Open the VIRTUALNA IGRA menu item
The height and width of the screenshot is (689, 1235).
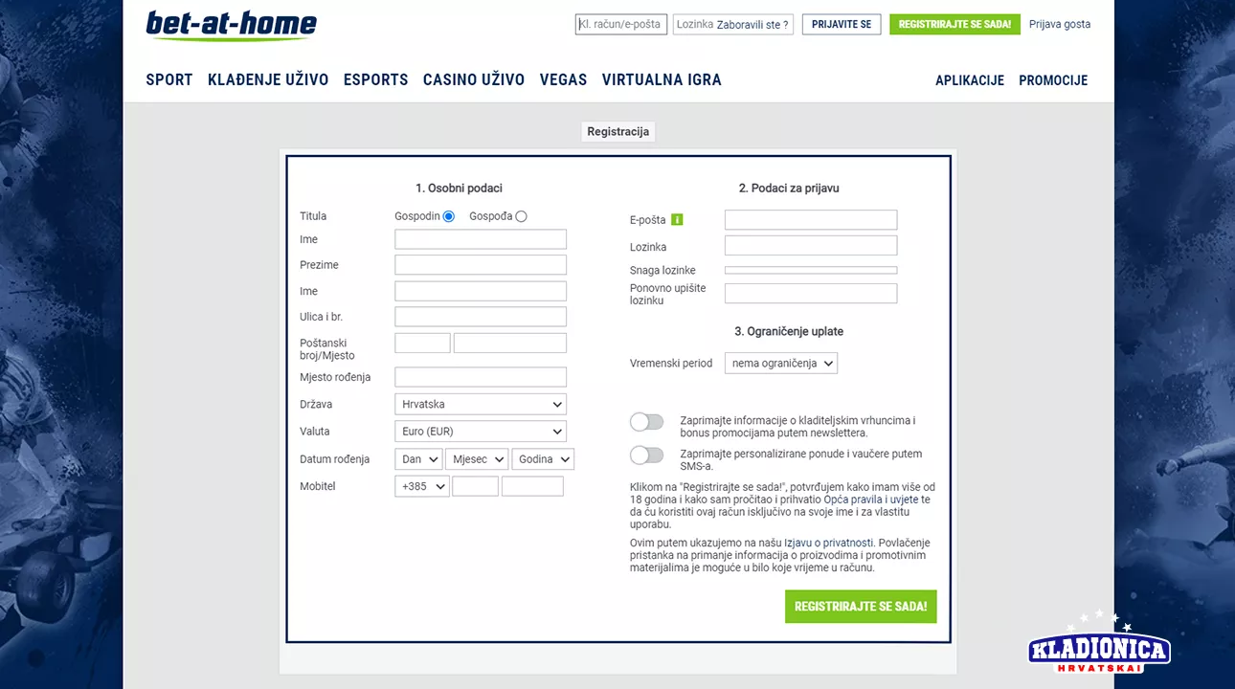(x=662, y=79)
